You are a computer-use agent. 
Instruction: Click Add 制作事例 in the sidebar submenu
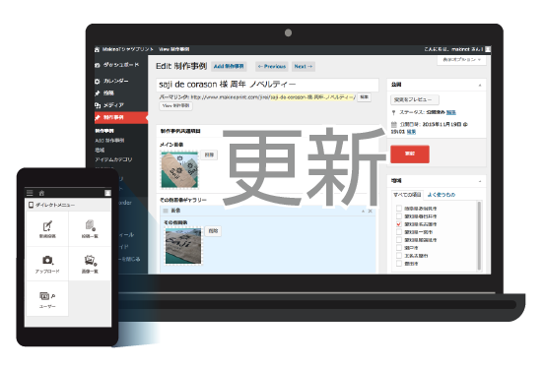(109, 141)
